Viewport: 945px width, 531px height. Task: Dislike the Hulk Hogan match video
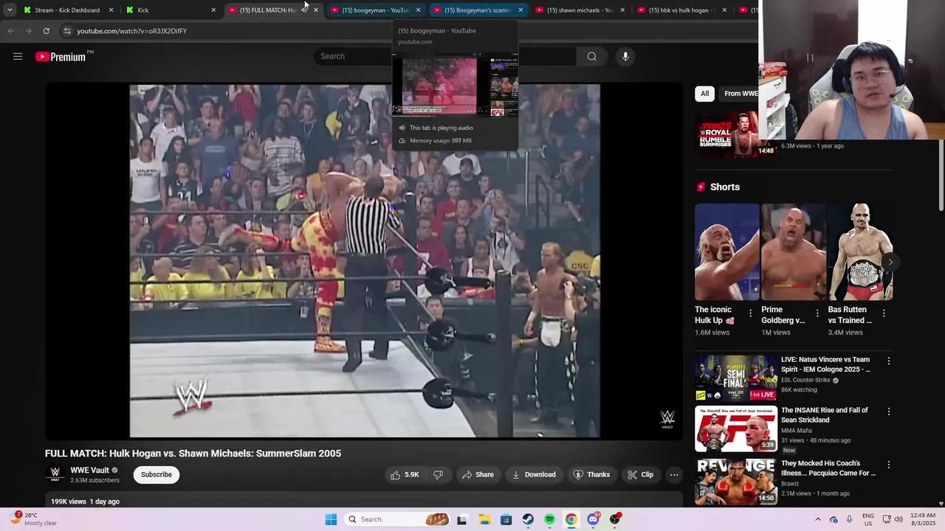tap(438, 475)
